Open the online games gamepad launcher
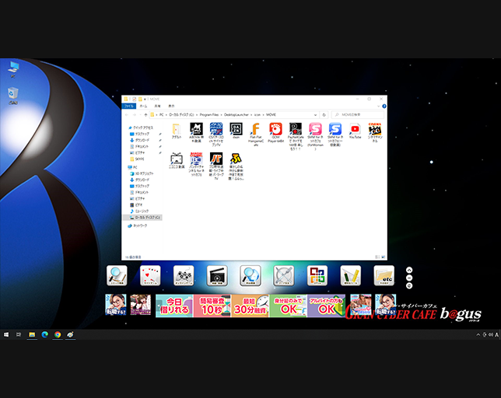501x398 pixels. (184, 275)
